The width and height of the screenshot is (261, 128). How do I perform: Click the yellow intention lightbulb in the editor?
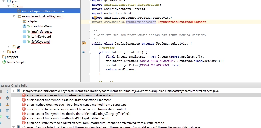(x=95, y=18)
